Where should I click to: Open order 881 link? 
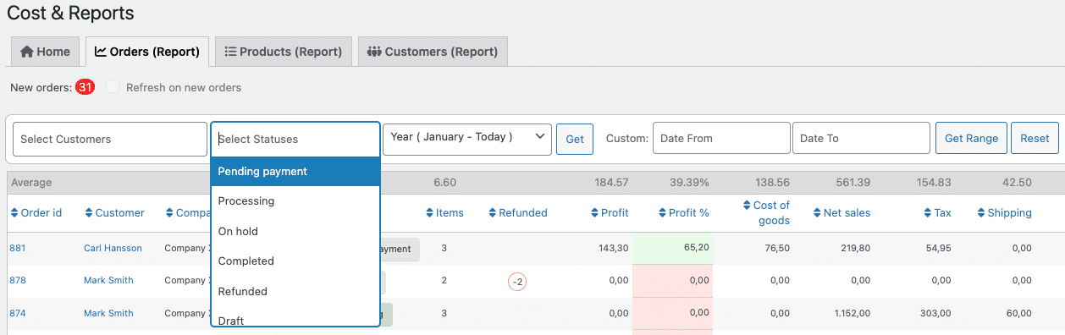pyautogui.click(x=18, y=249)
